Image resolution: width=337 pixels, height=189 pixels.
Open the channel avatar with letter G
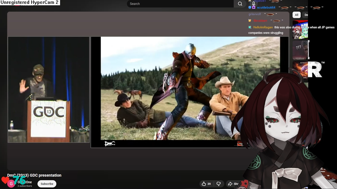click(x=11, y=184)
